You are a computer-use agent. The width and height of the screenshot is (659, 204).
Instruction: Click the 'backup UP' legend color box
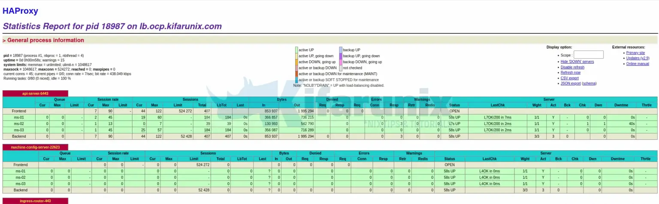(341, 50)
